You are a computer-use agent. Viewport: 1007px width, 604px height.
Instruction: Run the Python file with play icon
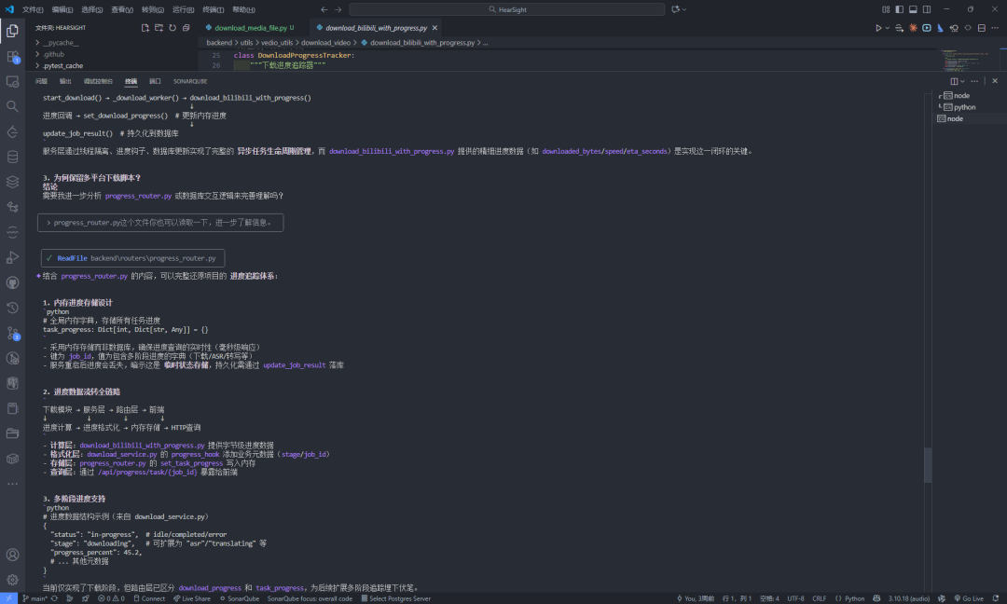(878, 28)
